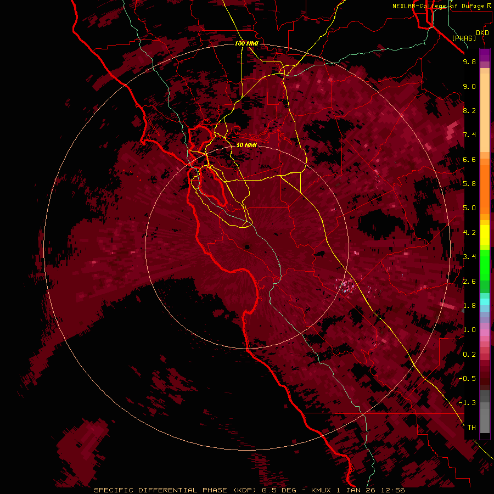
Task: Click the 6.6 value on the color scale
Action: 469,159
